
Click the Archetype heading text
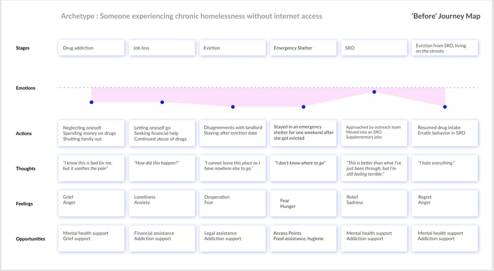(x=192, y=16)
